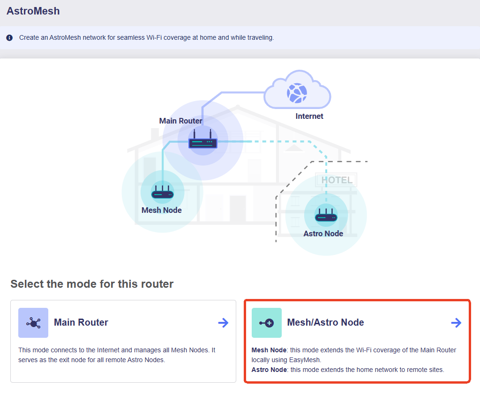Click the Main Router device in diagram
480x393 pixels.
202,139
